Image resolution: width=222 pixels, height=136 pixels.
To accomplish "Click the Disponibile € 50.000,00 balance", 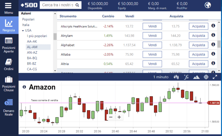I will coord(98,5).
